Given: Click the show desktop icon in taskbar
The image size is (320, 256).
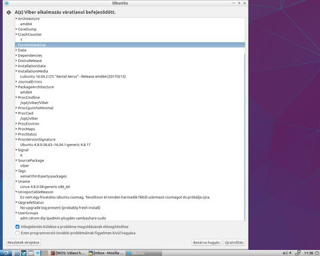Looking at the screenshot, I should point(31,253).
